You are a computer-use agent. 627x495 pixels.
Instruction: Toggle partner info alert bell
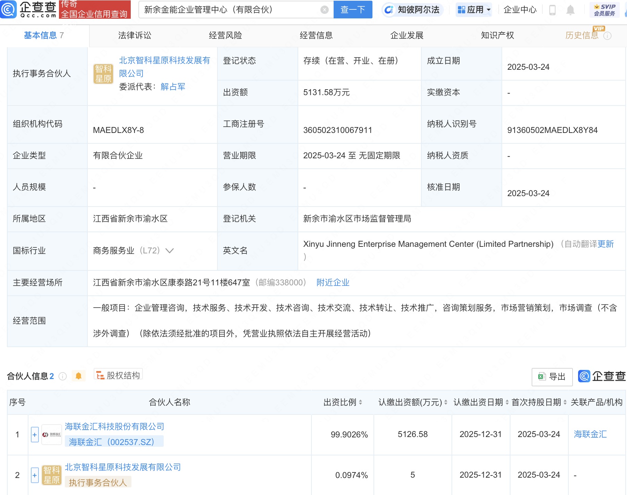(78, 376)
